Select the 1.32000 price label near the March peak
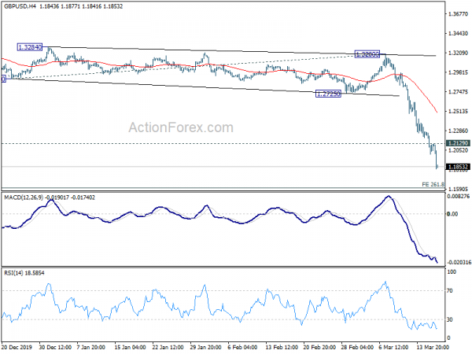 [367, 54]
